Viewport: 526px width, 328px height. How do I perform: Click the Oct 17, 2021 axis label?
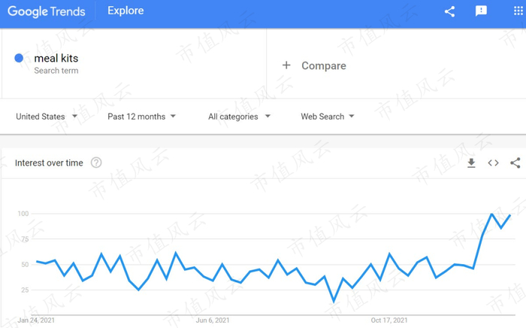[389, 320]
